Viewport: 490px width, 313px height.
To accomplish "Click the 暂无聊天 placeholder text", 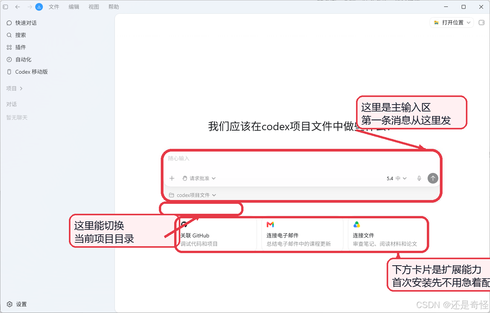I will point(17,118).
